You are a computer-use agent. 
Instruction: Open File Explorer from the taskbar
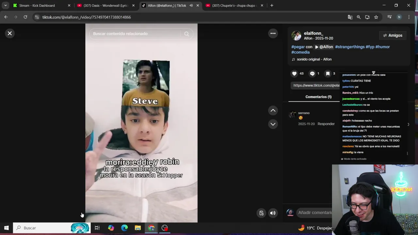(138, 228)
